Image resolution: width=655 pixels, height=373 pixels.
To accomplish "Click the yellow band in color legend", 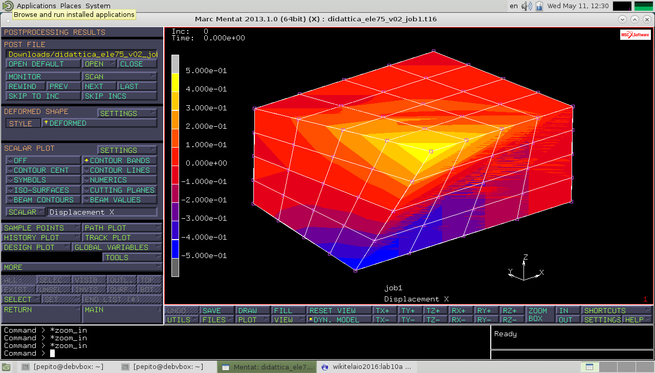I will coord(175,82).
